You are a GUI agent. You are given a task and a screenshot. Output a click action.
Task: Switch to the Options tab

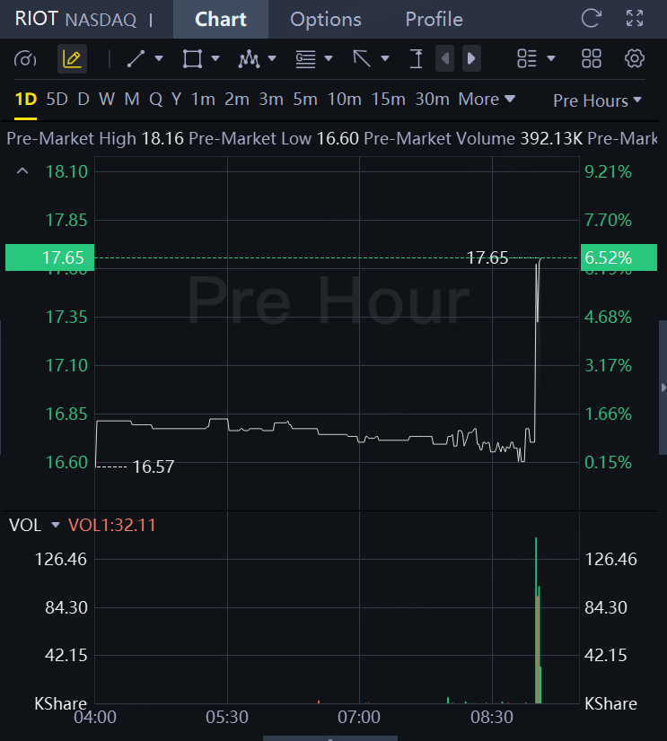(x=326, y=20)
